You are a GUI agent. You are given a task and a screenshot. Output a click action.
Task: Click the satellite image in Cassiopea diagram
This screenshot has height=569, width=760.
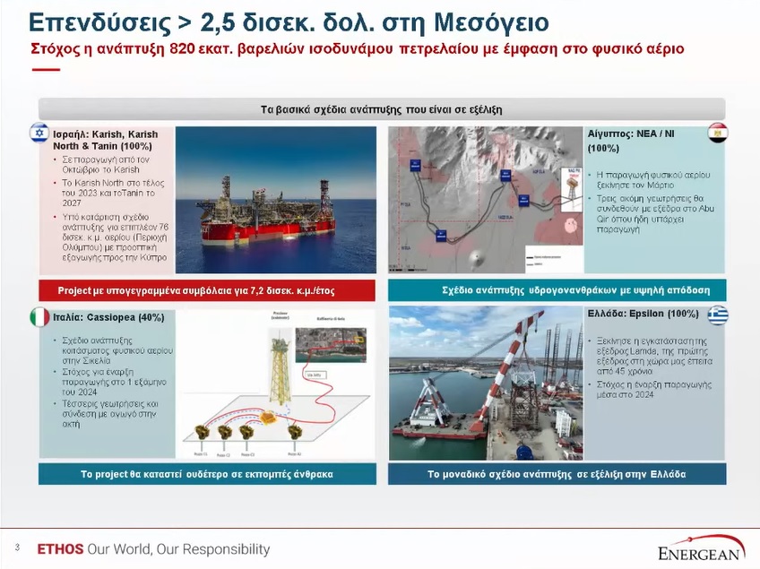click(331, 345)
